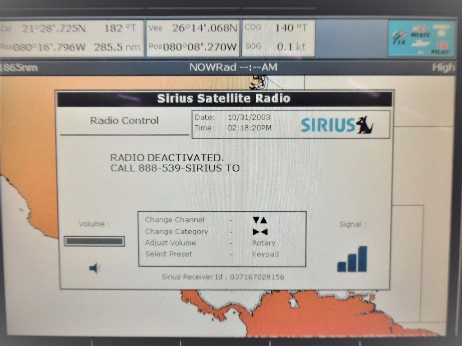Click CALL 888-539-SIRIUS TO text

pyautogui.click(x=175, y=168)
